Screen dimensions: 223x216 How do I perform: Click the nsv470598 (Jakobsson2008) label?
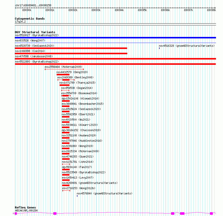point(34,56)
